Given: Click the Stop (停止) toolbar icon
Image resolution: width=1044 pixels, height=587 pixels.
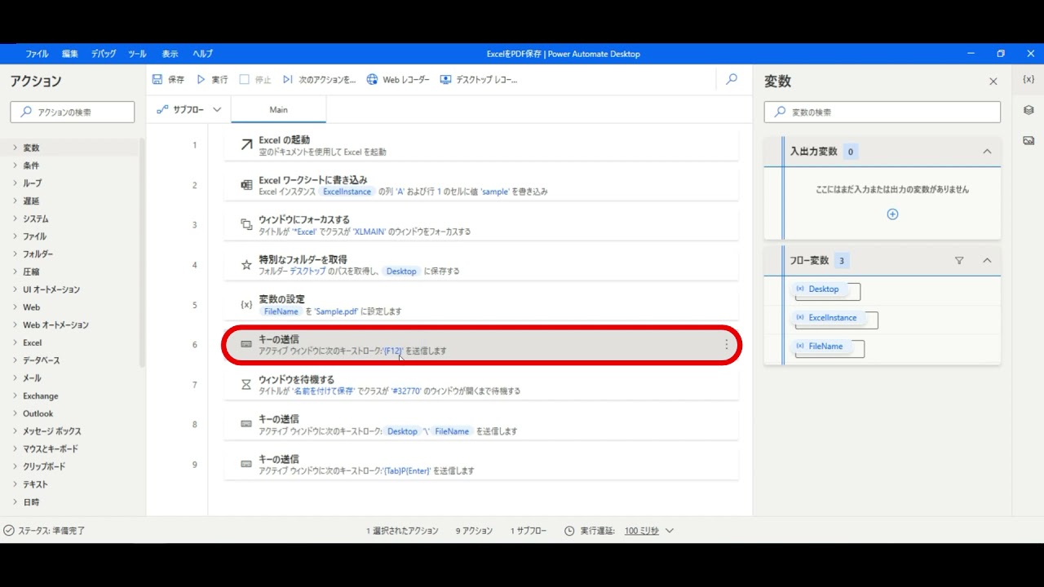Looking at the screenshot, I should tap(245, 80).
